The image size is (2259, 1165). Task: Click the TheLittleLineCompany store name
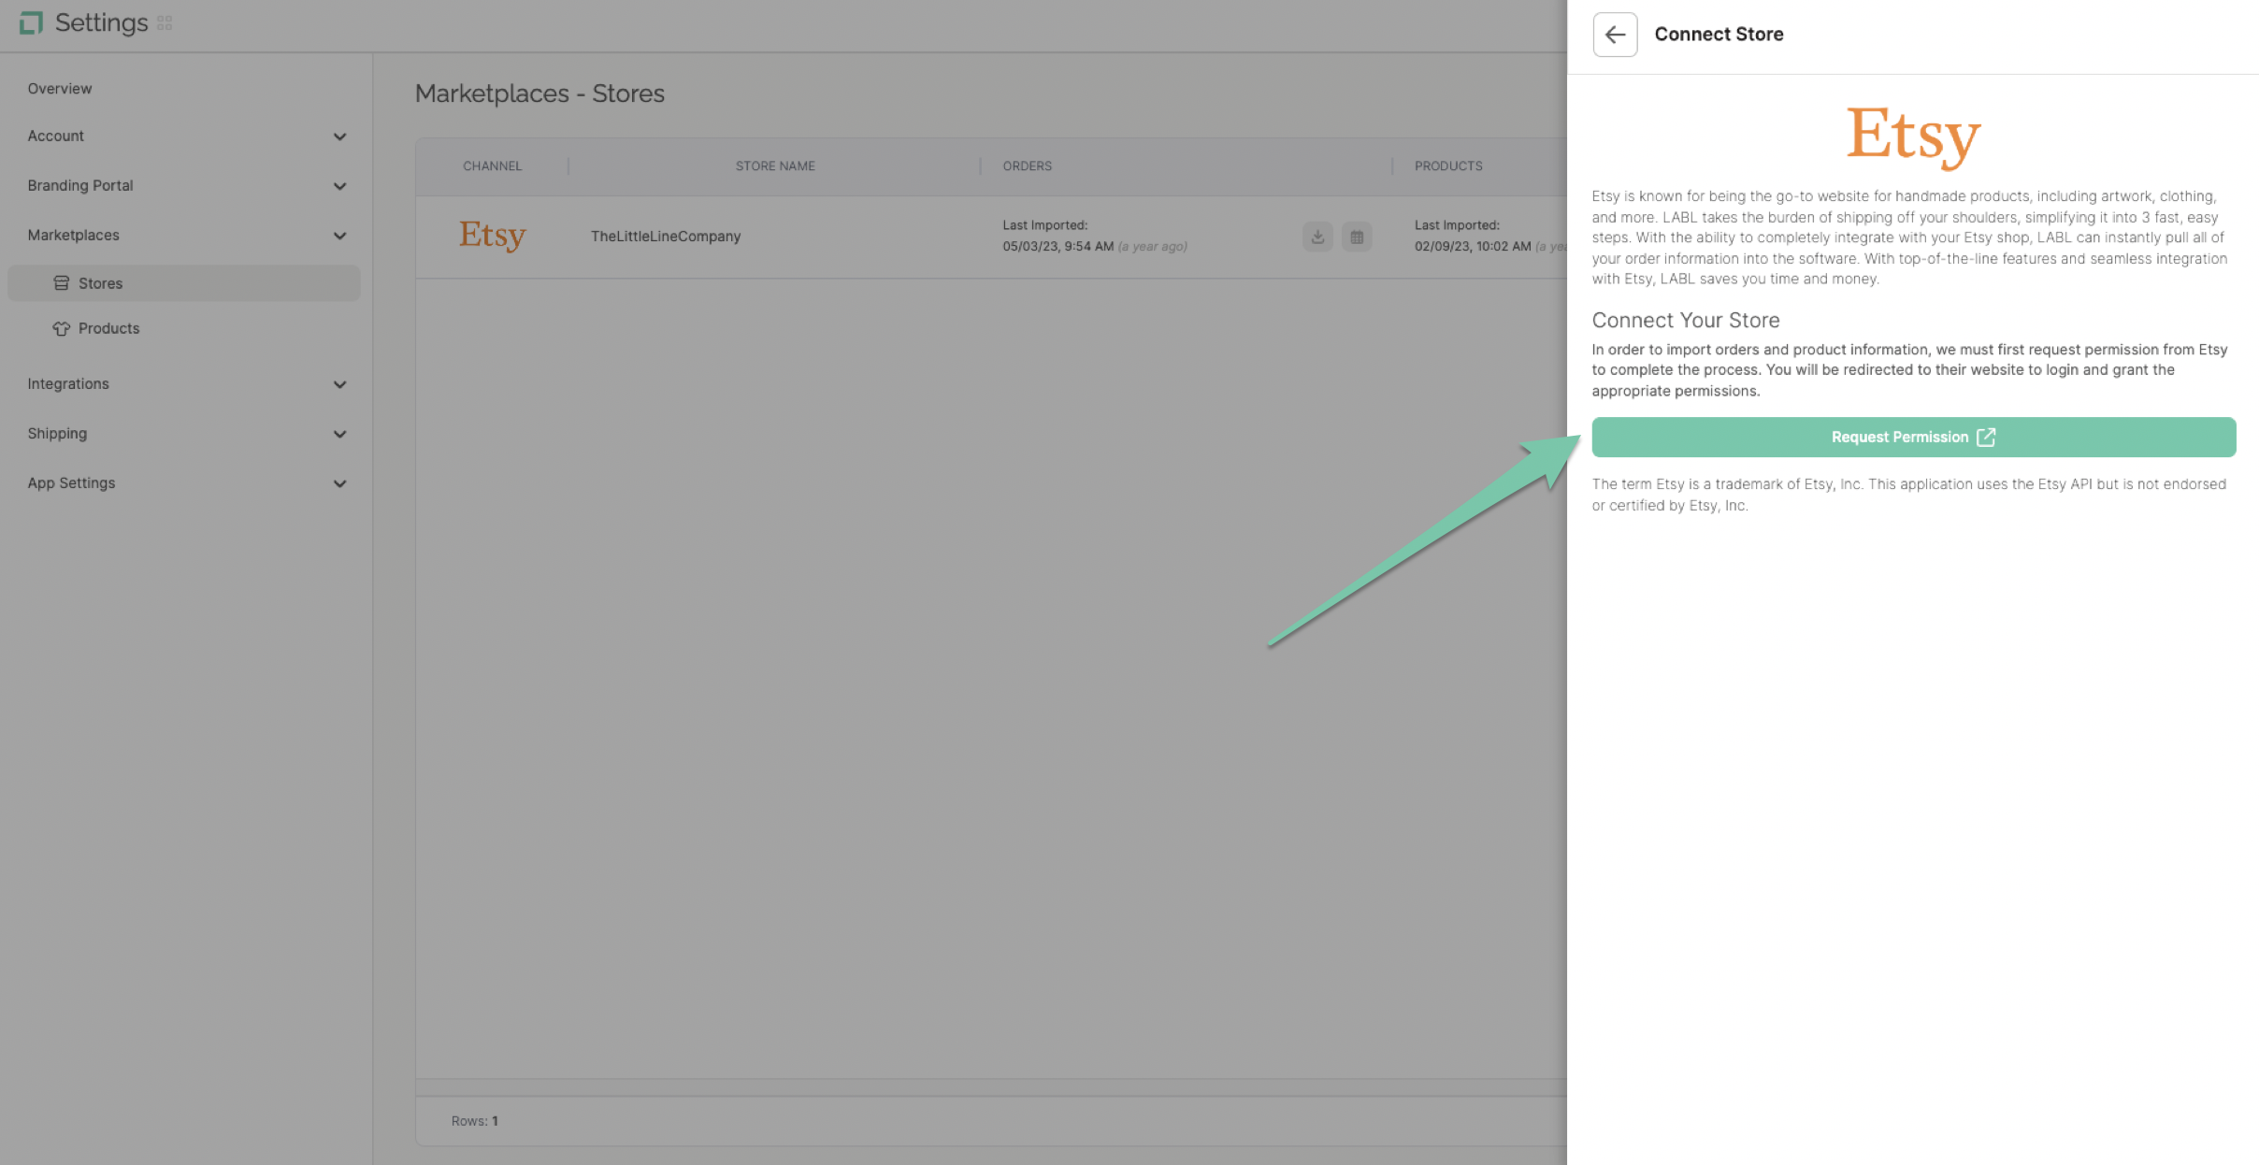tap(666, 237)
